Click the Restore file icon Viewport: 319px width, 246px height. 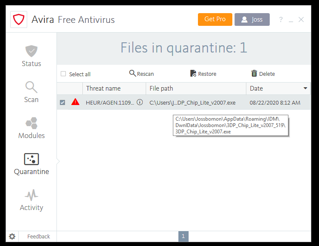tap(193, 73)
